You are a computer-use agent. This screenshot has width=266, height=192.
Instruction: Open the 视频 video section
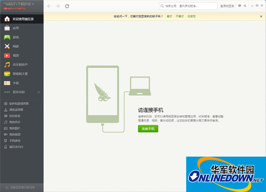pos(22,56)
